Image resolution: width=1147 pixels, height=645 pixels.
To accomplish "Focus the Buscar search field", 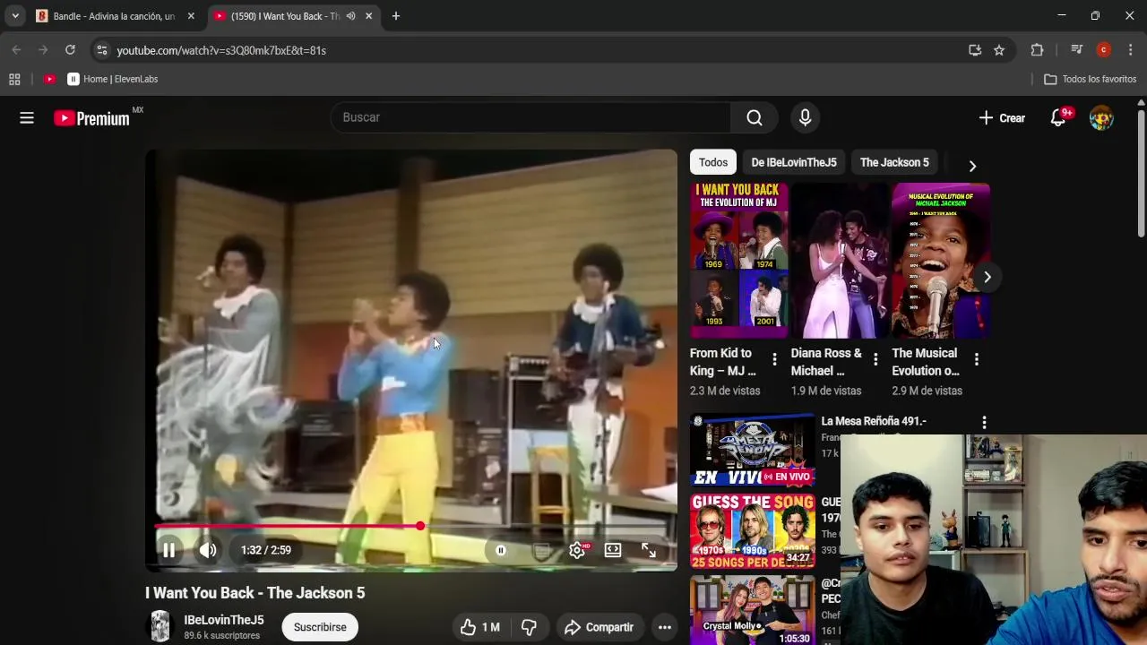I will (x=530, y=117).
